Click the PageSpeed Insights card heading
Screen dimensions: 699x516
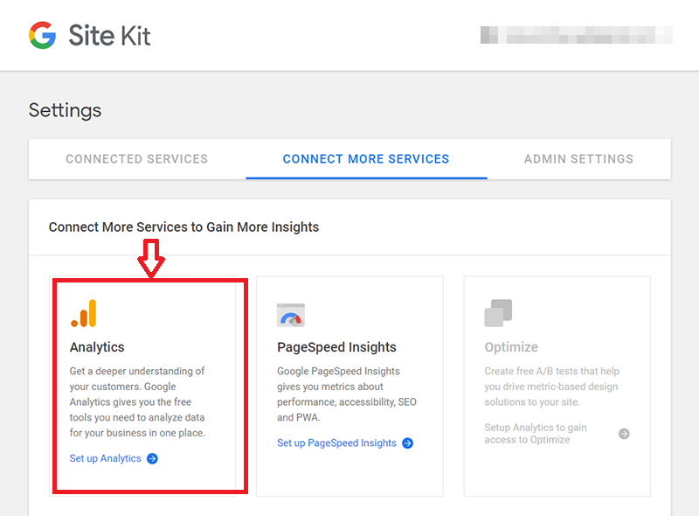[336, 347]
